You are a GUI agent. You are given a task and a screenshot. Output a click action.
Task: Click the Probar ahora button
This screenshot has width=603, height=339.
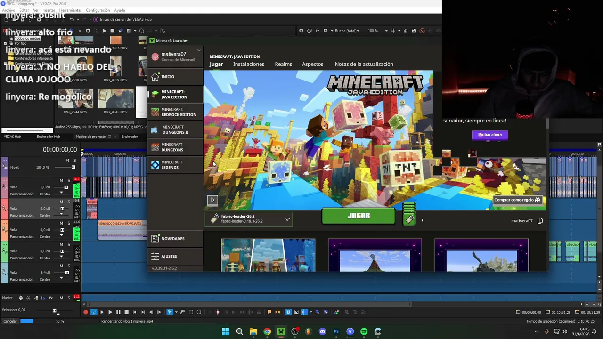[x=490, y=135]
